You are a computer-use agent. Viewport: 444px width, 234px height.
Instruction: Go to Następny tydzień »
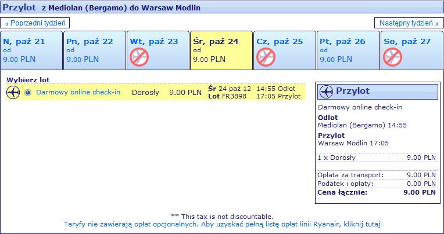(x=409, y=23)
